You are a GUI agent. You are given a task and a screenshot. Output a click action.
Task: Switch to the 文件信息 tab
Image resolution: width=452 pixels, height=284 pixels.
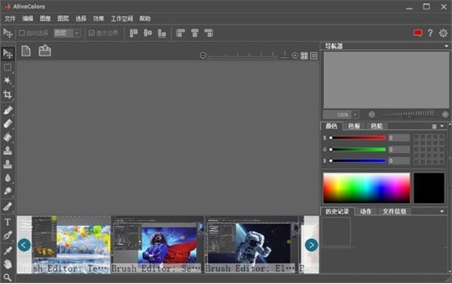tap(394, 212)
